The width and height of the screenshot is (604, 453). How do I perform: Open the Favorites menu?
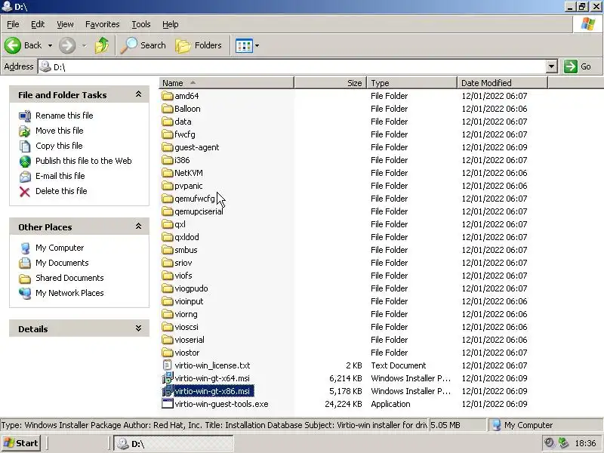pos(103,24)
